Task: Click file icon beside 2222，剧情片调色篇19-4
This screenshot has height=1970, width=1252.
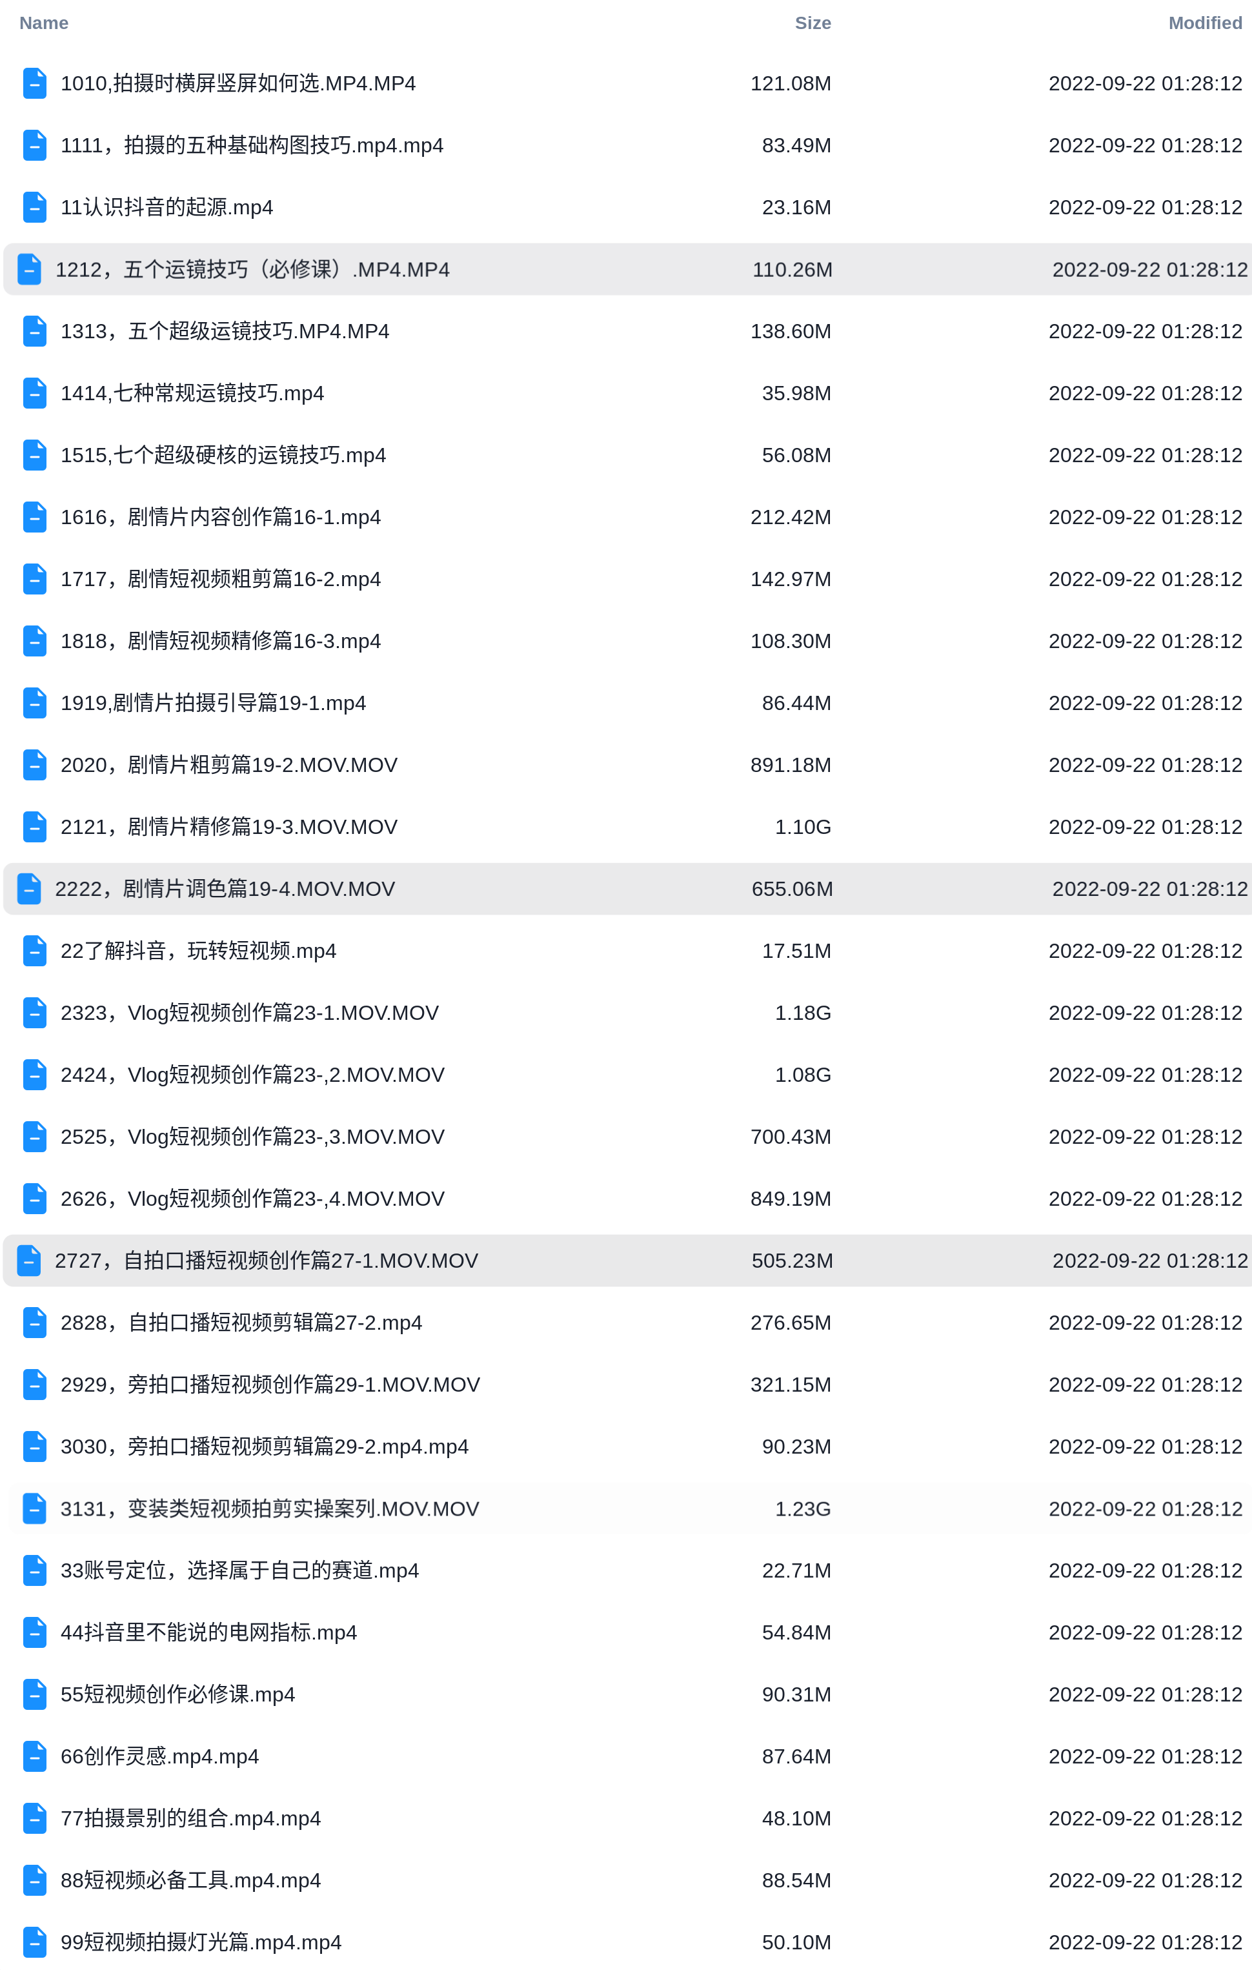Action: pos(30,889)
